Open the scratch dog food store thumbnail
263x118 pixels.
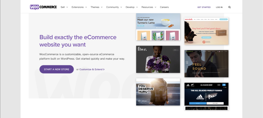pyautogui.click(x=206, y=31)
